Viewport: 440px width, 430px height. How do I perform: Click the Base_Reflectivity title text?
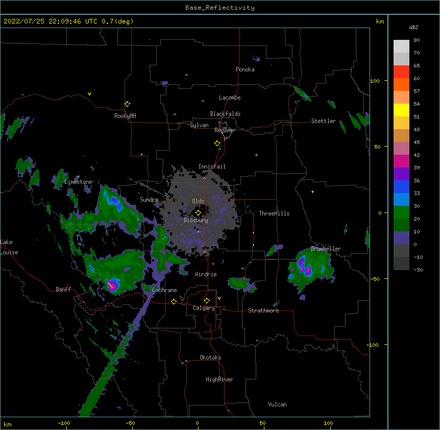tap(220, 8)
